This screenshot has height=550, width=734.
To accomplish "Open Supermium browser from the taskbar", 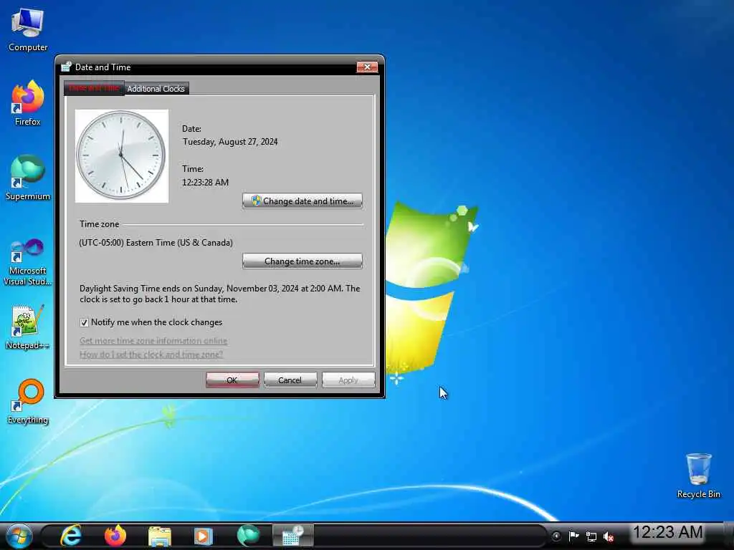I will [x=248, y=536].
